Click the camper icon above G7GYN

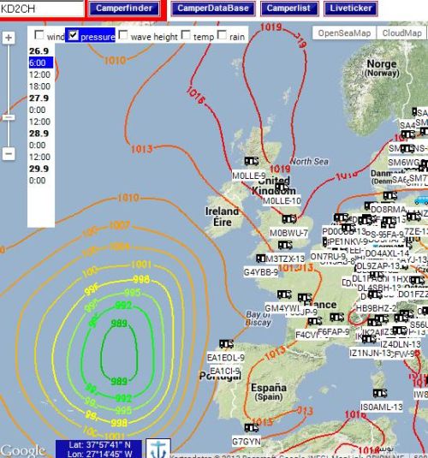coord(252,428)
